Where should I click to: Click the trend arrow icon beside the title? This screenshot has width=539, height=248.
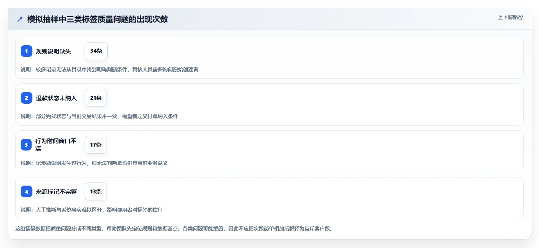[x=20, y=19]
